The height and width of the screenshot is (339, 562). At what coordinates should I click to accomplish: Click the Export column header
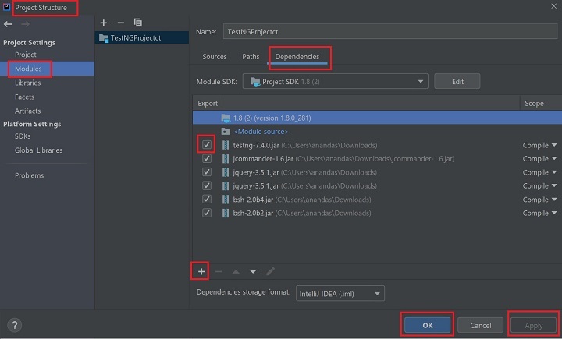click(x=207, y=103)
